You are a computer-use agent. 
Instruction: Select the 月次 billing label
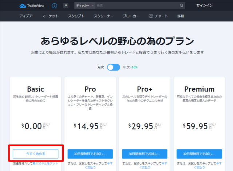click(100, 67)
